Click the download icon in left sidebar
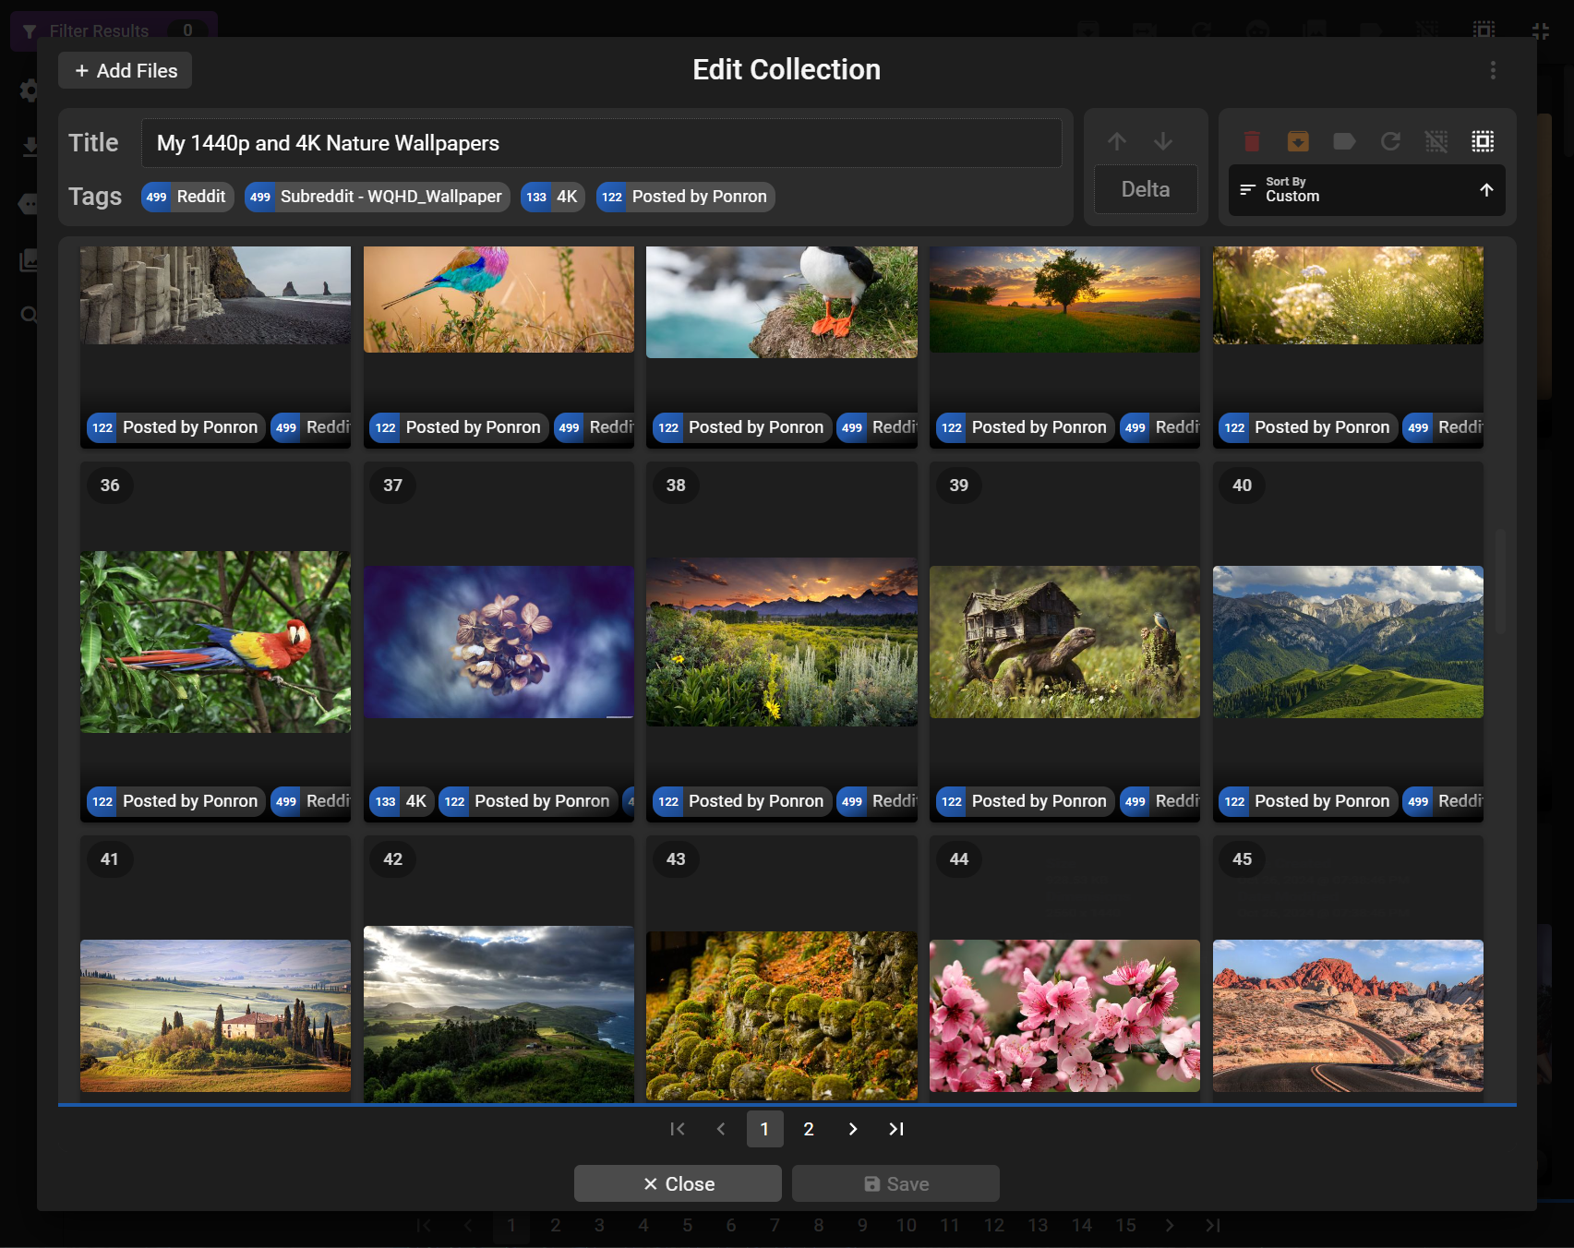The height and width of the screenshot is (1248, 1574). 29,147
